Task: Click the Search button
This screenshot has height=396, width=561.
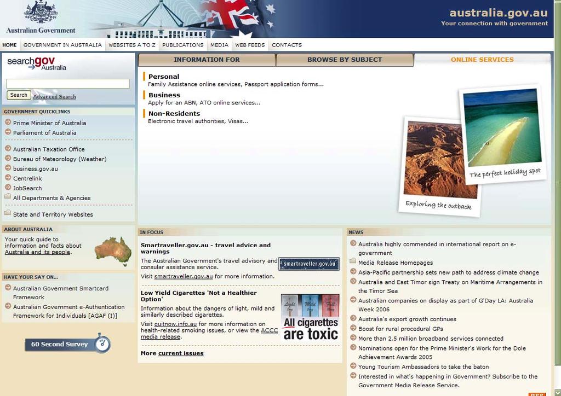Action: 19,95
